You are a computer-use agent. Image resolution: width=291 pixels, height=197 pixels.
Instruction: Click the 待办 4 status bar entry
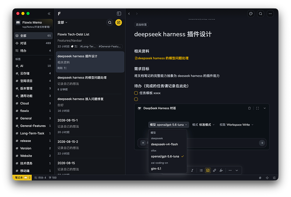click(40, 178)
